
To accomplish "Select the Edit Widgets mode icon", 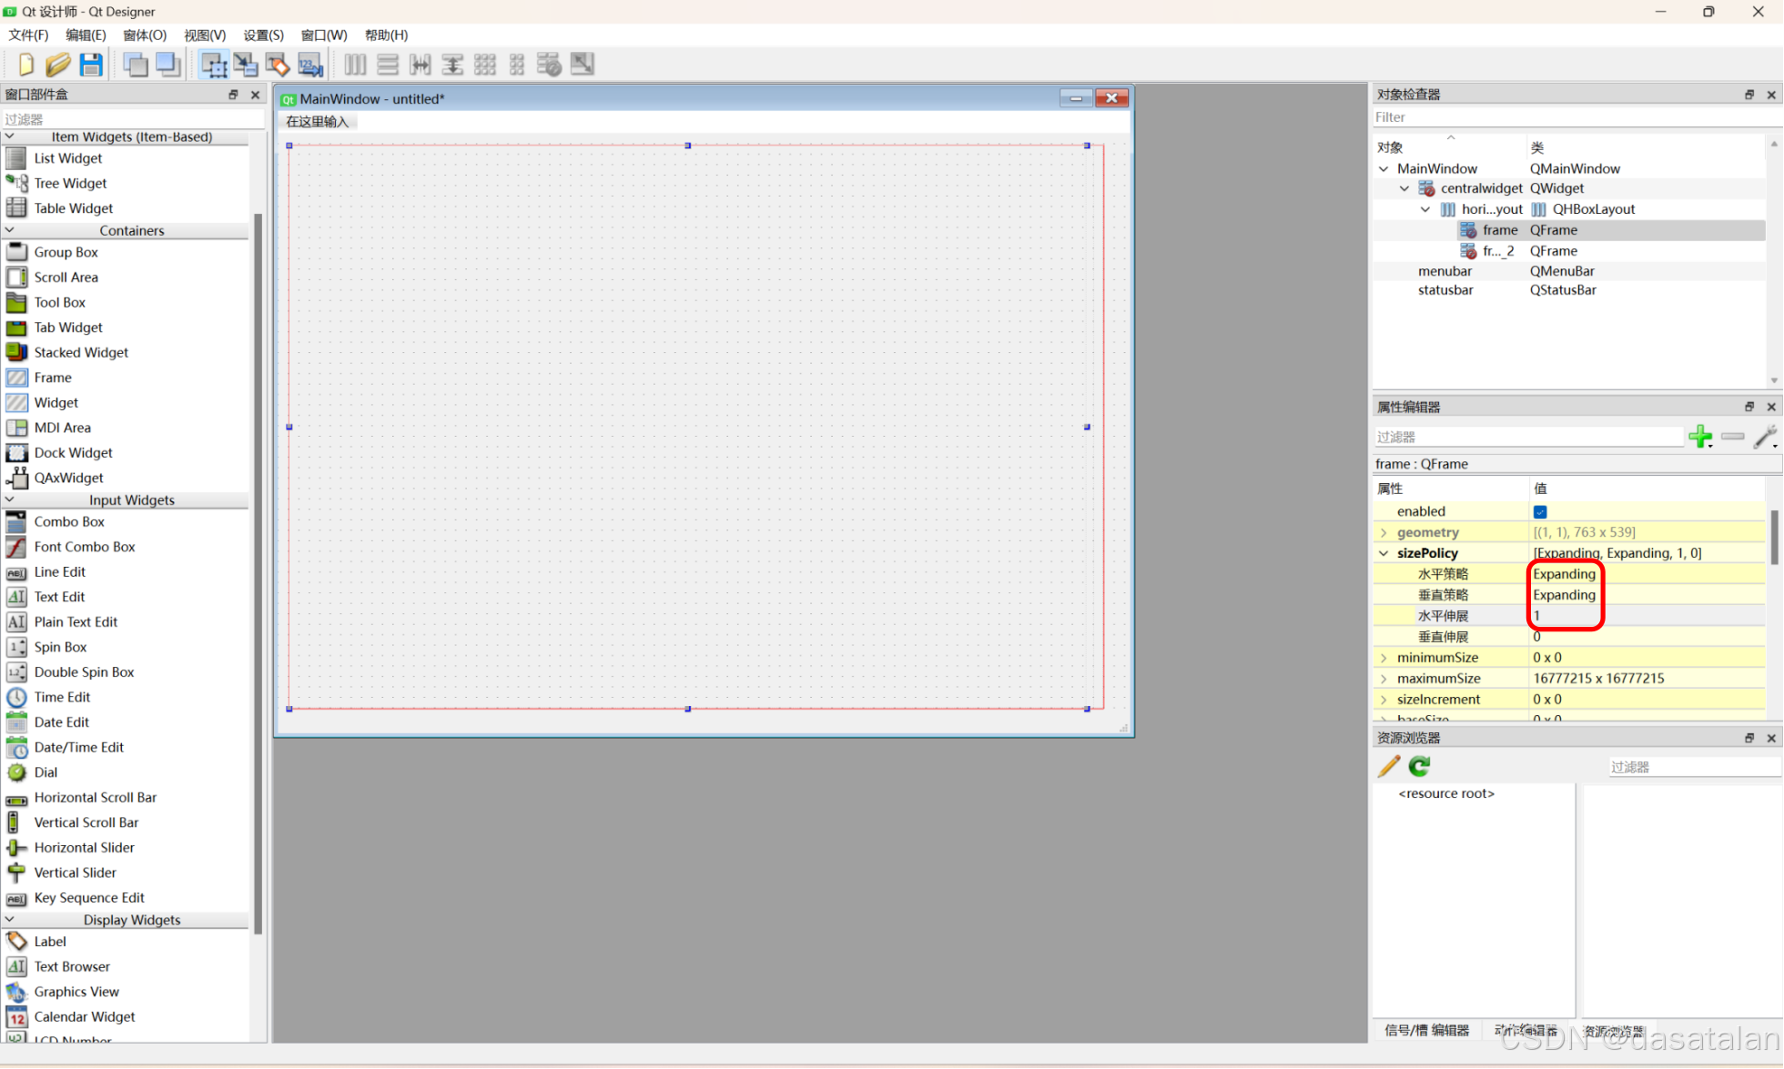I will tap(214, 65).
